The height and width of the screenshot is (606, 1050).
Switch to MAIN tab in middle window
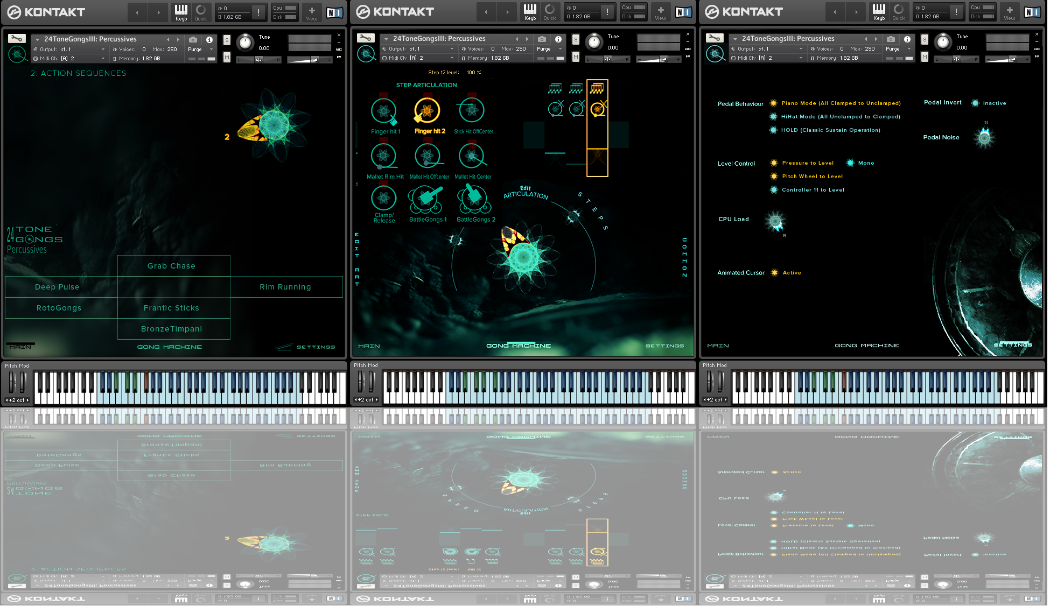[369, 346]
